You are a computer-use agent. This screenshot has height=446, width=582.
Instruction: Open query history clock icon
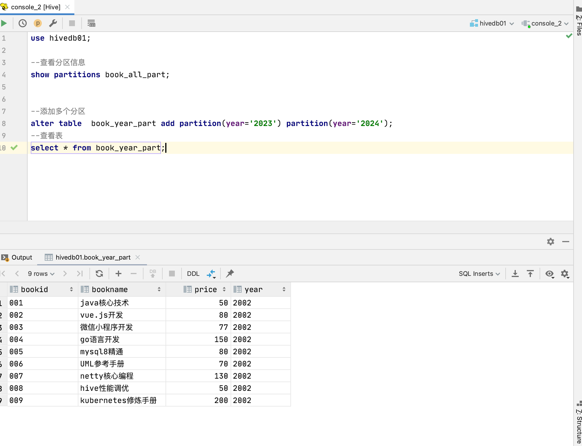coord(23,23)
